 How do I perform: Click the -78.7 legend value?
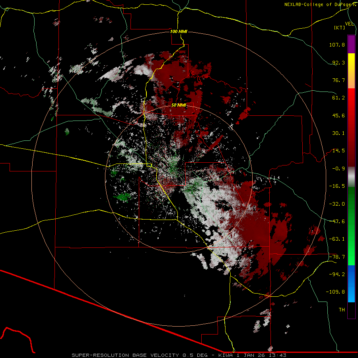(x=337, y=257)
